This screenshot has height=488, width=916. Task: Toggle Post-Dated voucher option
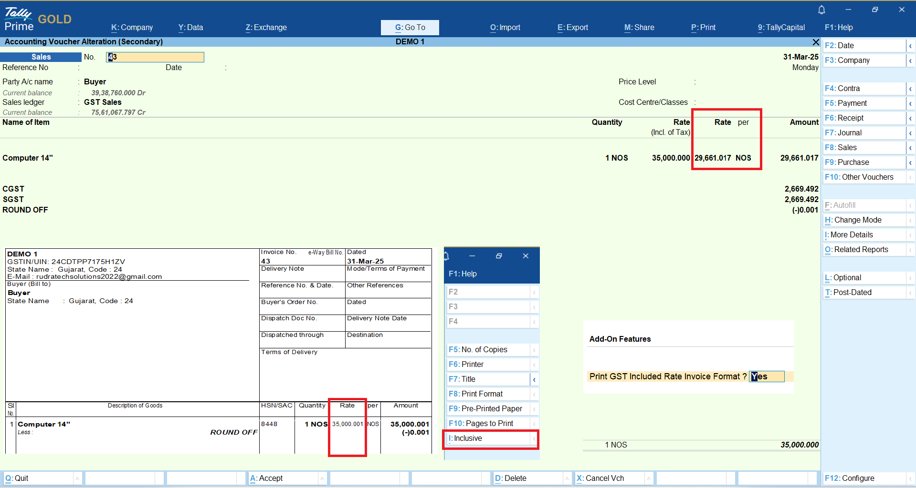click(848, 293)
